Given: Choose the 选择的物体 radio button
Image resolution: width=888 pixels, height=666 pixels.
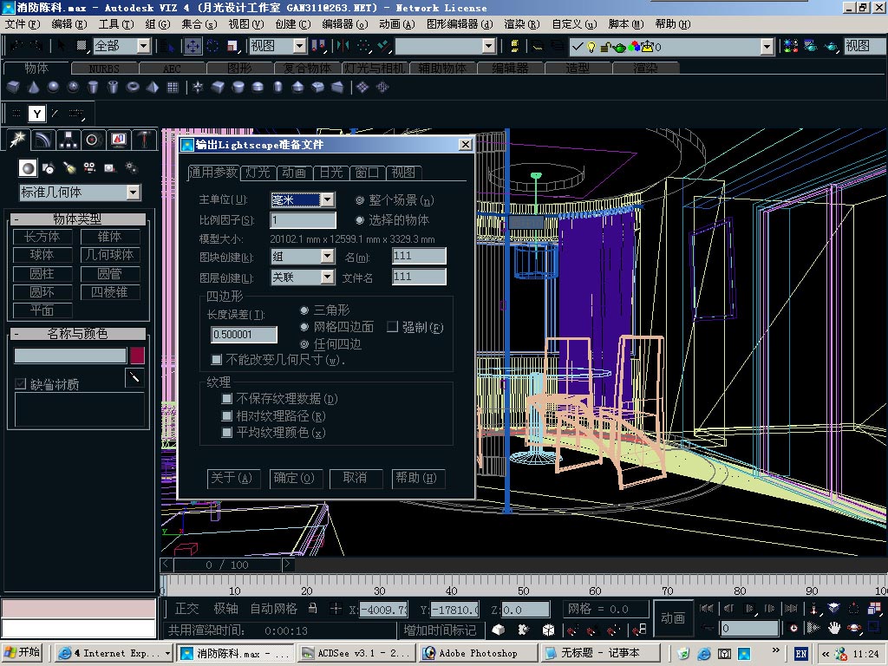Looking at the screenshot, I should [360, 220].
